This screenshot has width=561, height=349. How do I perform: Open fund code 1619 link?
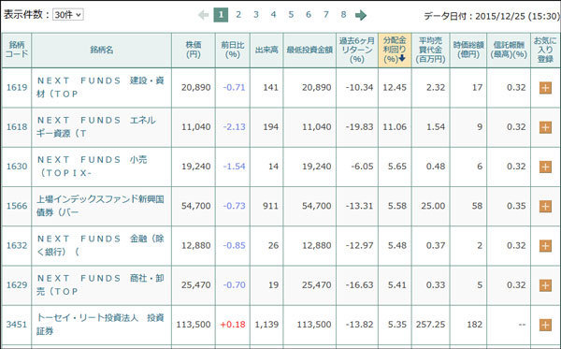(x=17, y=87)
